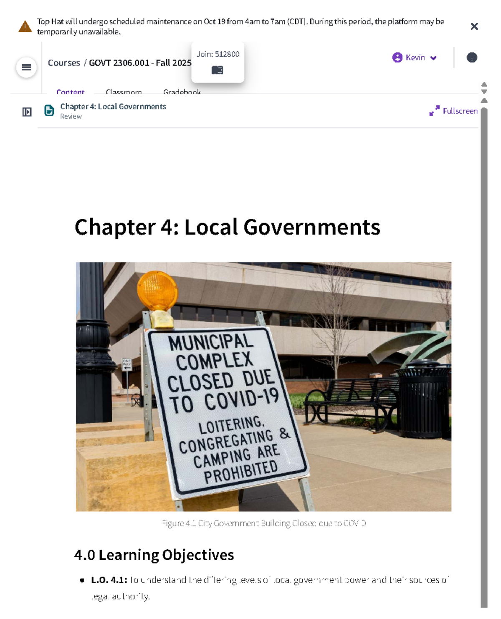Click the Fullscreen expand arrows icon
The height and width of the screenshot is (619, 501).
[434, 111]
